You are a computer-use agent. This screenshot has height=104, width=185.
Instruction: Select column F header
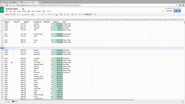click(x=58, y=20)
